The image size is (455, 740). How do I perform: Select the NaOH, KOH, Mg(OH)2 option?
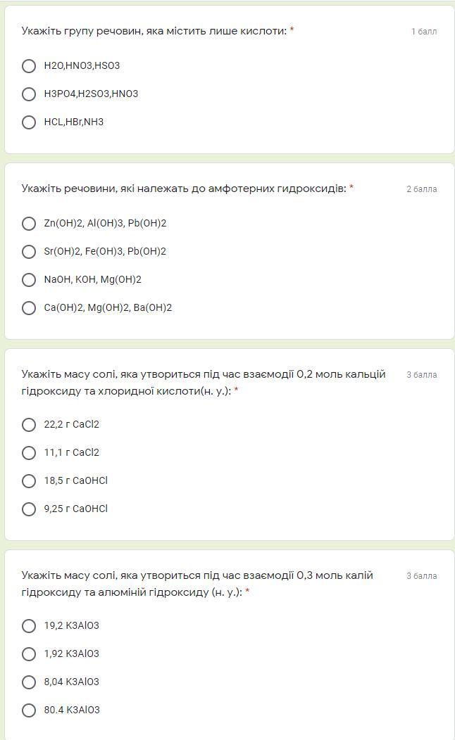pyautogui.click(x=29, y=280)
